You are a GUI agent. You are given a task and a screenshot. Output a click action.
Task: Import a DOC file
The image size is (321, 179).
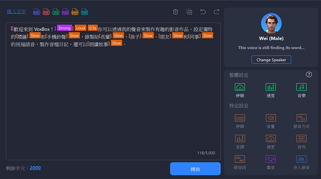click(36, 12)
